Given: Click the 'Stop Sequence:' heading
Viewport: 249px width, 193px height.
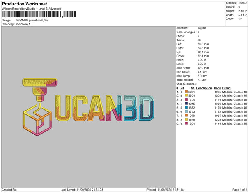Looking at the screenshot, I should click(x=186, y=84).
